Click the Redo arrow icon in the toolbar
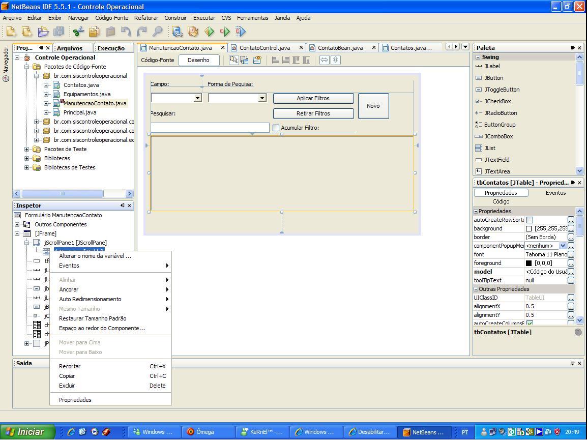587x440 pixels. pyautogui.click(x=141, y=32)
